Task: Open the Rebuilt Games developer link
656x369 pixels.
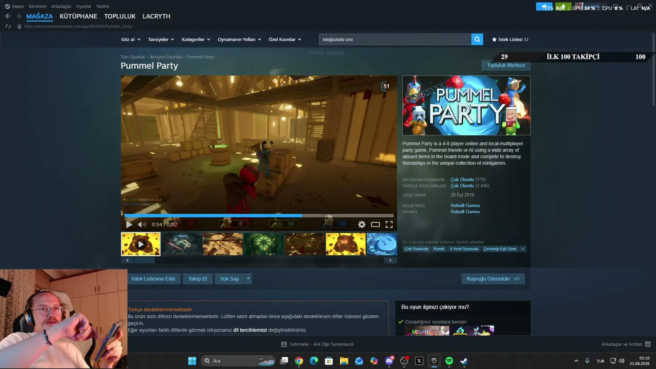Action: [465, 206]
